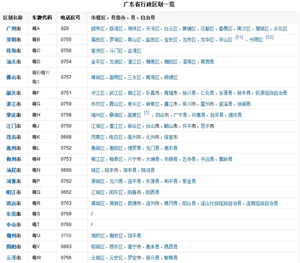Click the 香洲区 district link
The image size is (300, 263).
click(98, 51)
